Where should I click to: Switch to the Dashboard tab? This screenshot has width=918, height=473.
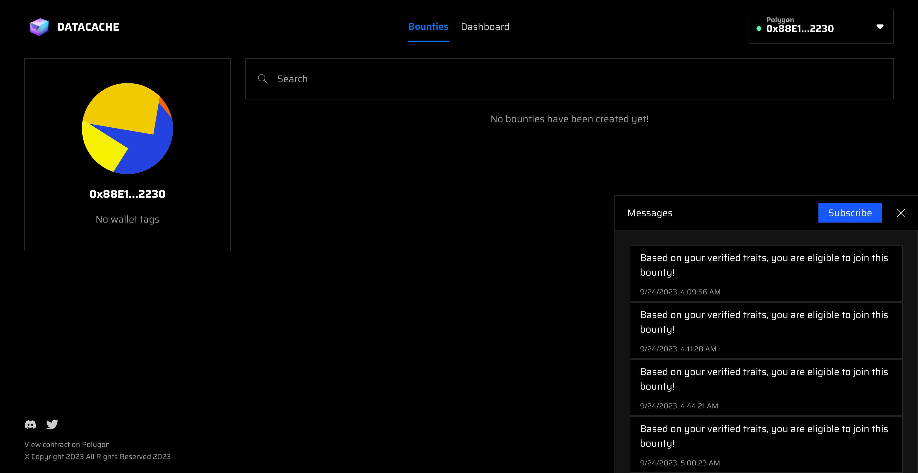[486, 27]
